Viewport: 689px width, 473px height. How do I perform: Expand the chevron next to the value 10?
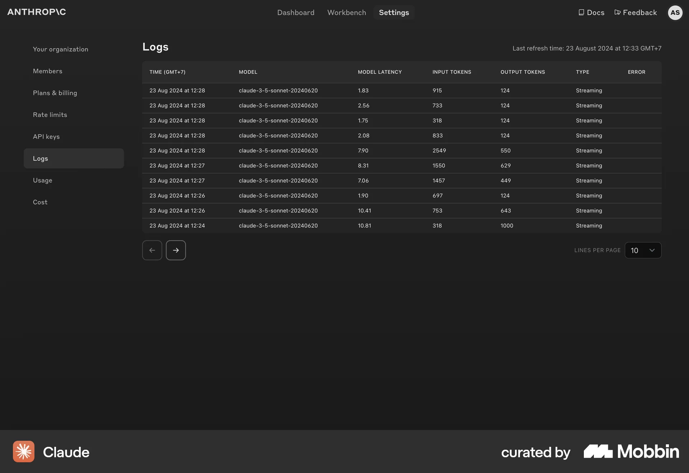click(x=651, y=250)
